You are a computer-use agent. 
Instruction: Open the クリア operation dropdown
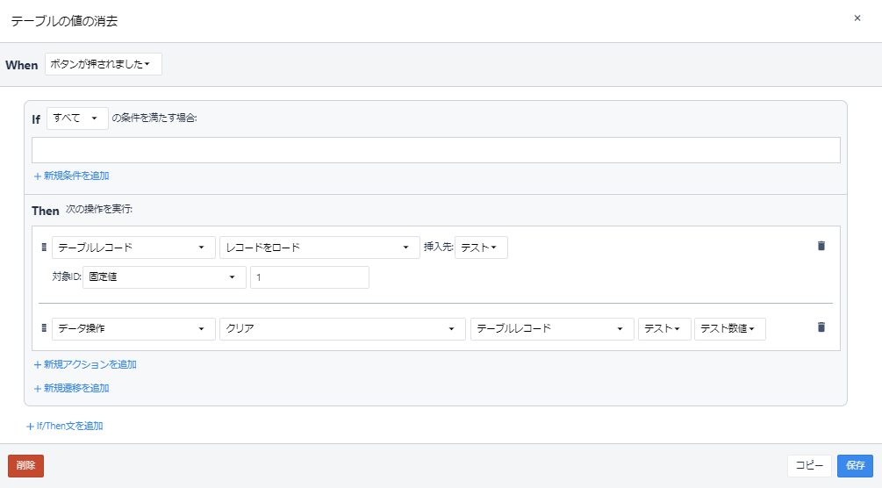342,329
